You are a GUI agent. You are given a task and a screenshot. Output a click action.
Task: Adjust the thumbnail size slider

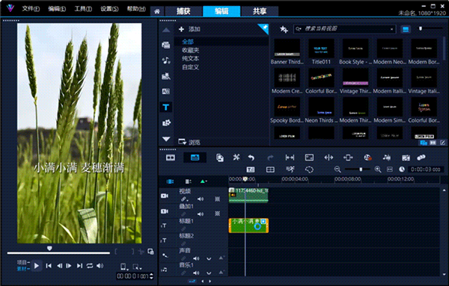[x=421, y=28]
